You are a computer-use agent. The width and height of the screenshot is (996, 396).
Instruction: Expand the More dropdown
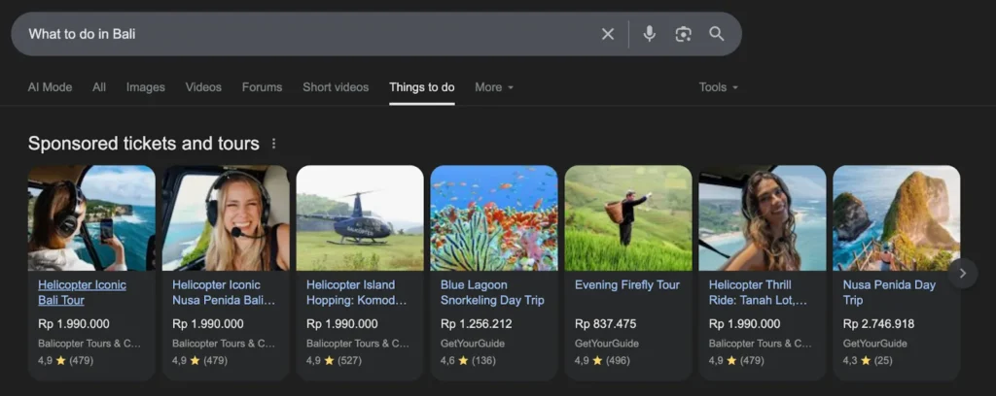point(494,87)
